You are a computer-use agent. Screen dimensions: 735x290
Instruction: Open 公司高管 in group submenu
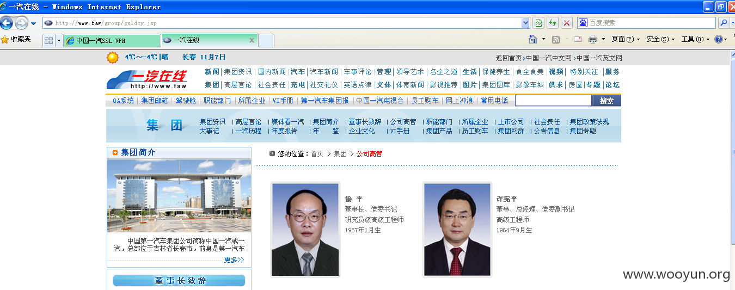[403, 122]
